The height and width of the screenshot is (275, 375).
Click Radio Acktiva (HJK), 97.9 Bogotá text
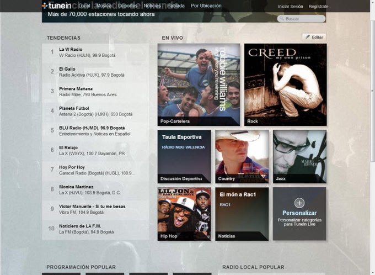[x=92, y=75]
